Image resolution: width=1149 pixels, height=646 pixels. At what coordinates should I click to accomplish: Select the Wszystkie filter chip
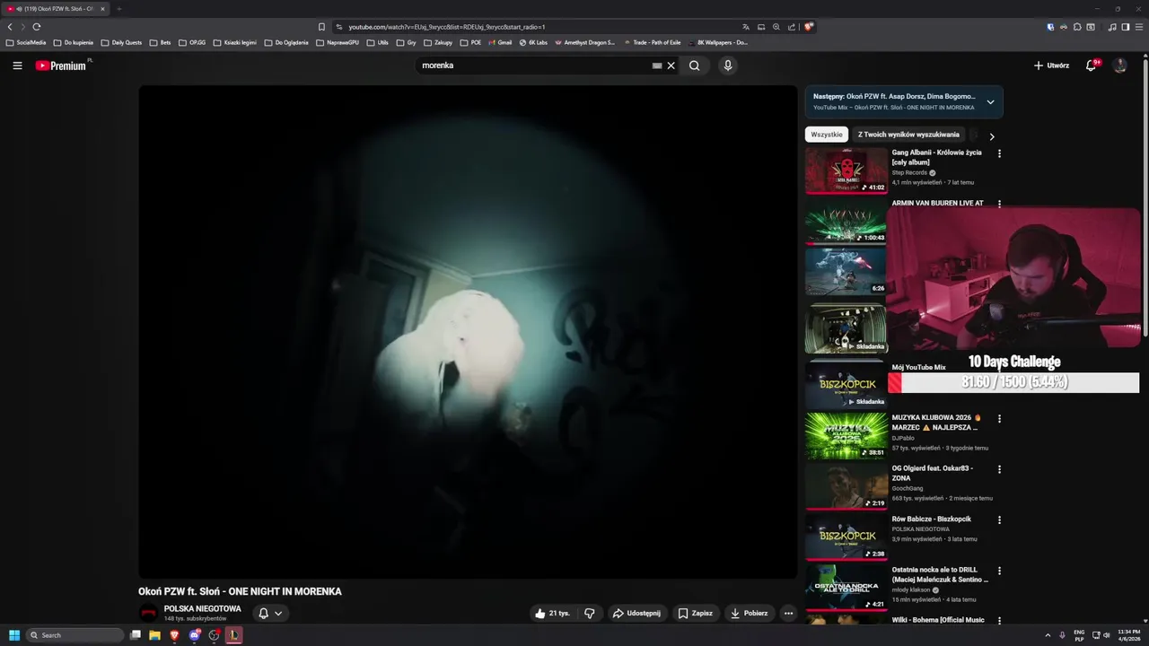(x=827, y=135)
